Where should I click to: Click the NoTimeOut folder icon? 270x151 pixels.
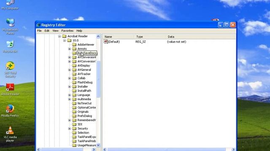point(74,103)
